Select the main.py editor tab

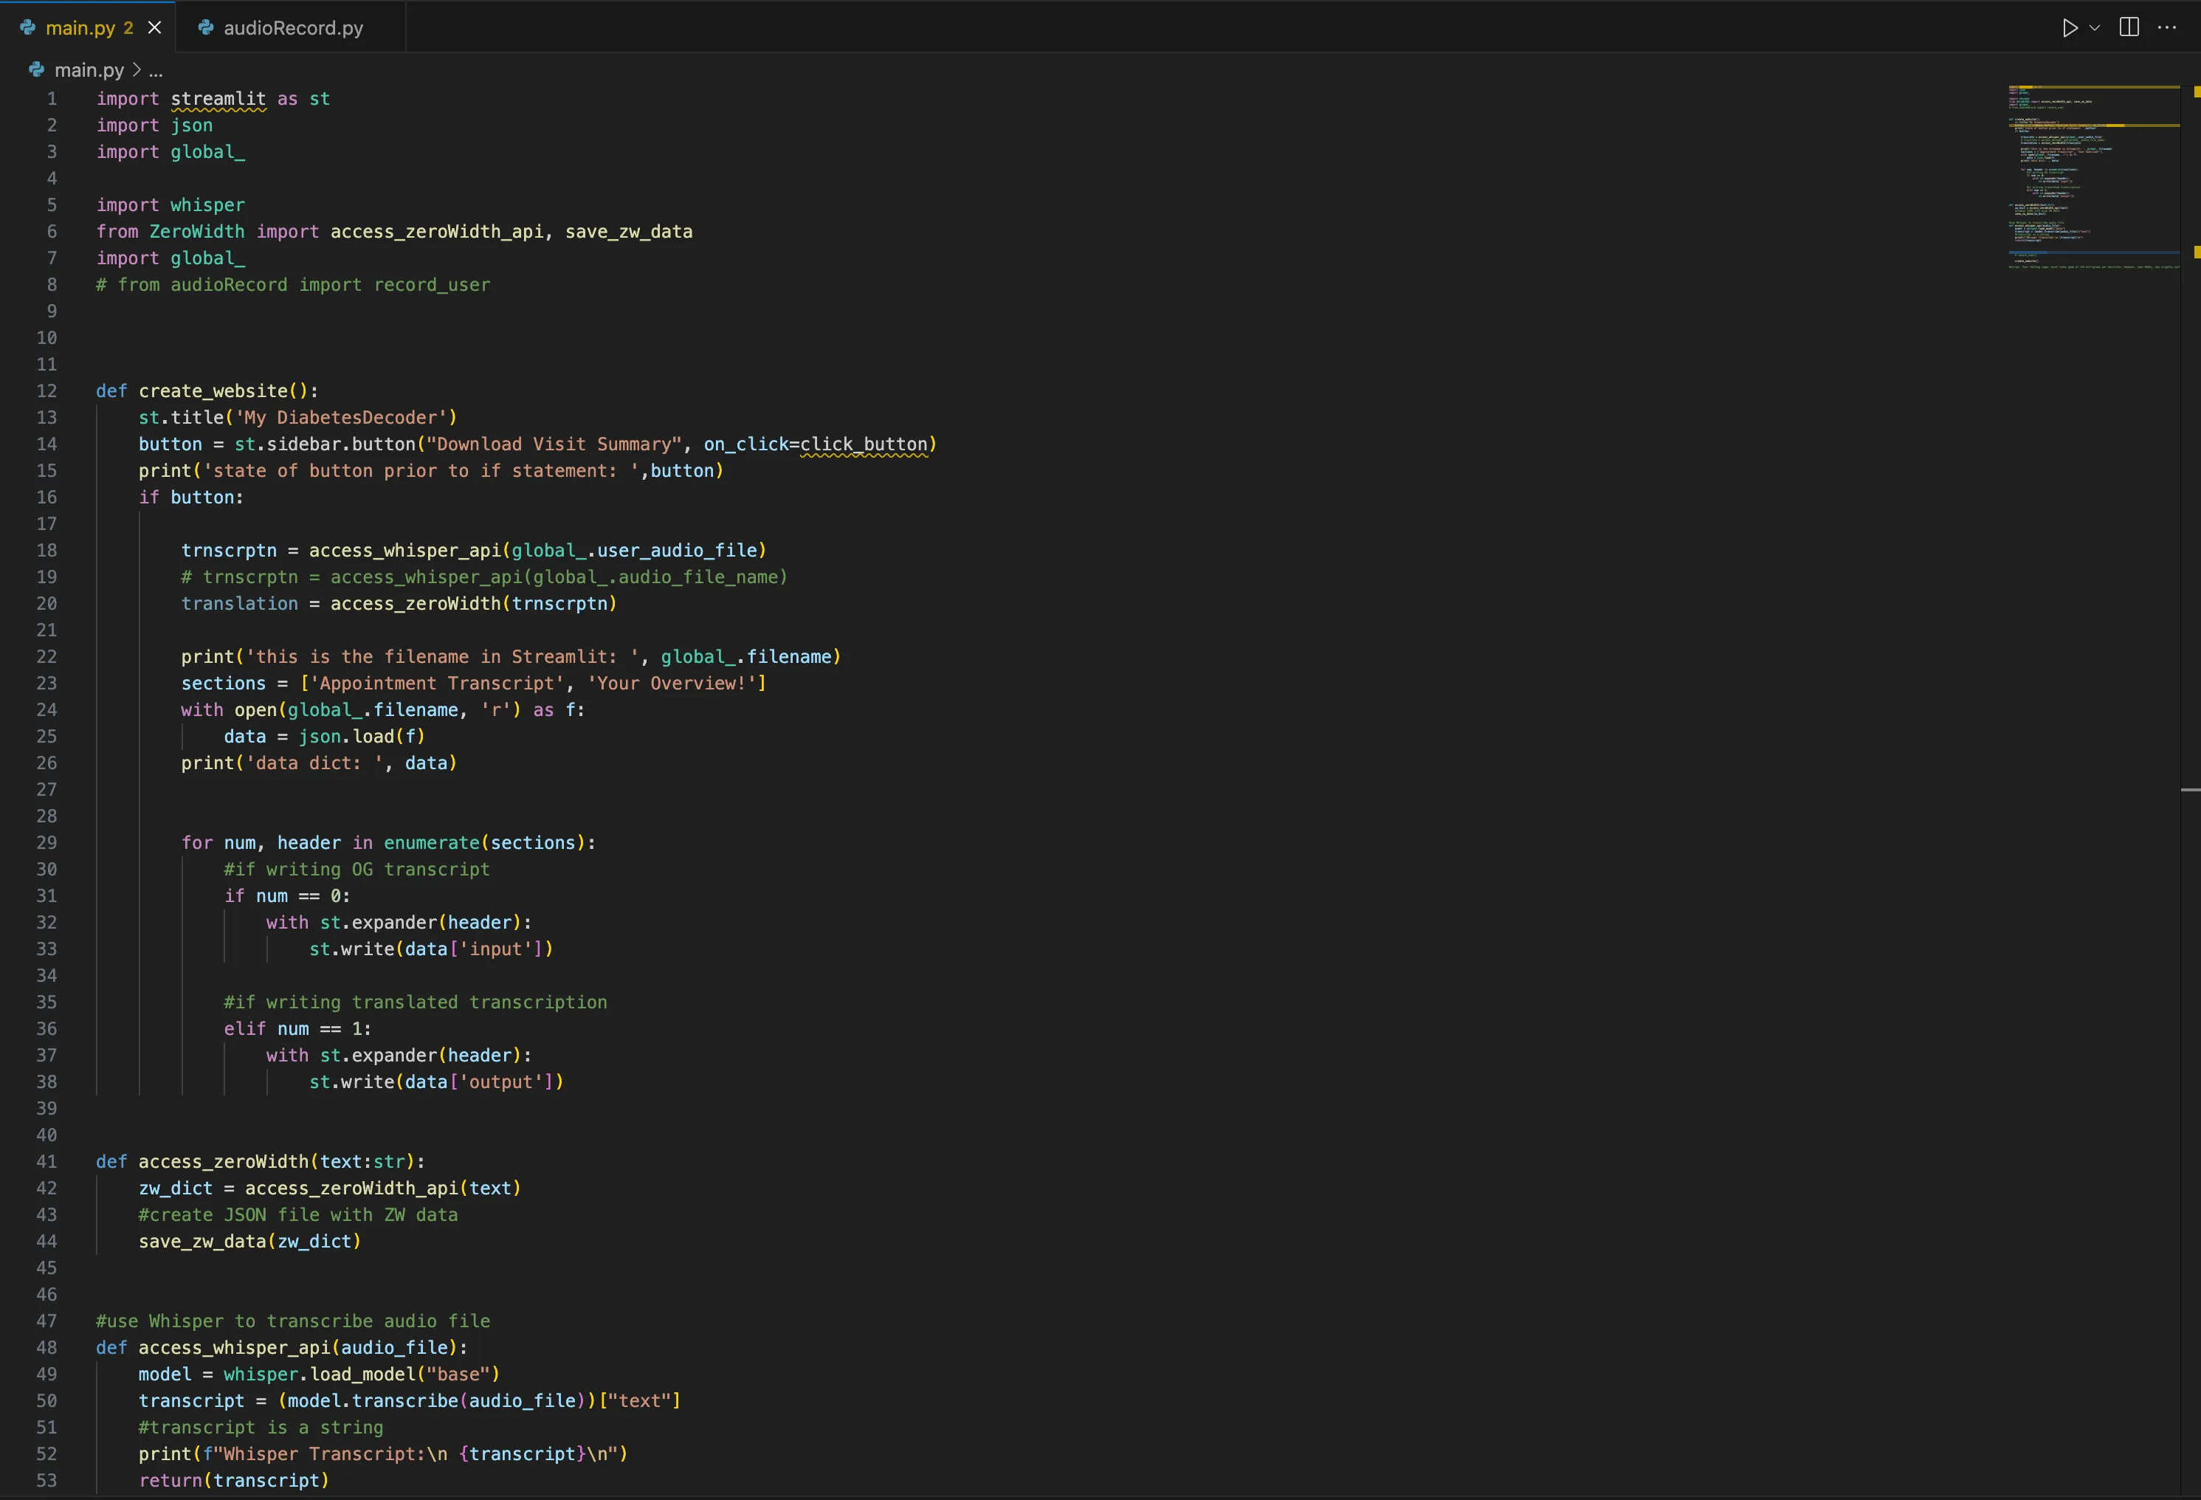pyautogui.click(x=80, y=27)
